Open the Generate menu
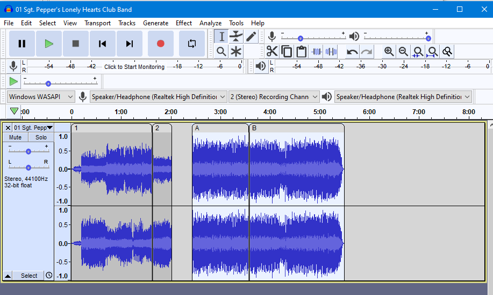Viewport: 493px width, 295px height. 155,23
